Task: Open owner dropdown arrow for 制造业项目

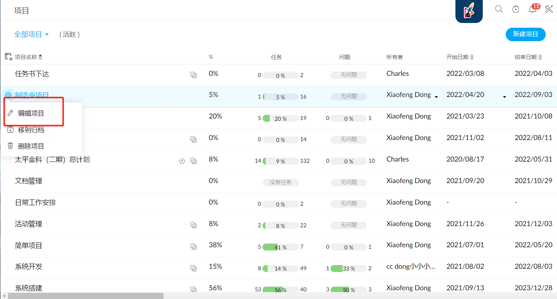Action: tap(436, 97)
